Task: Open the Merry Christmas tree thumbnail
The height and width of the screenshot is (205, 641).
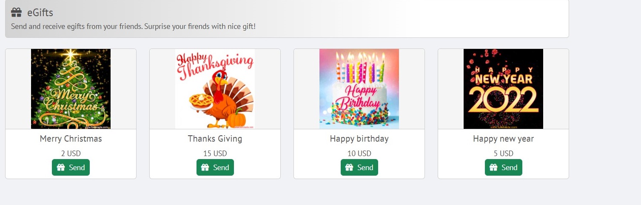Action: pyautogui.click(x=71, y=89)
